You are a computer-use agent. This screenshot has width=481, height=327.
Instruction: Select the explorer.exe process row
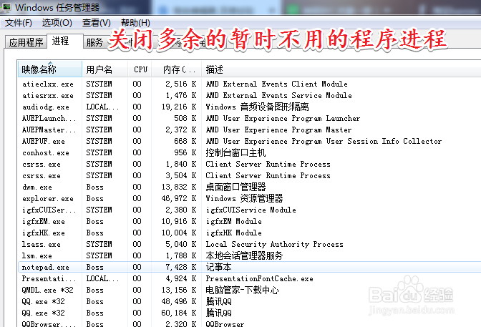(x=249, y=198)
